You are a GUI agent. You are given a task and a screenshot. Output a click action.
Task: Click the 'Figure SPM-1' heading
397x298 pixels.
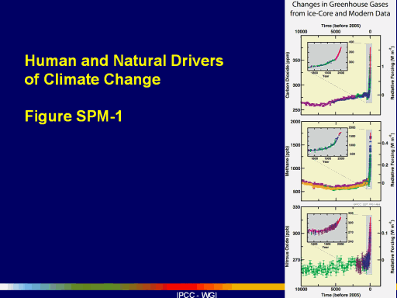(x=74, y=116)
